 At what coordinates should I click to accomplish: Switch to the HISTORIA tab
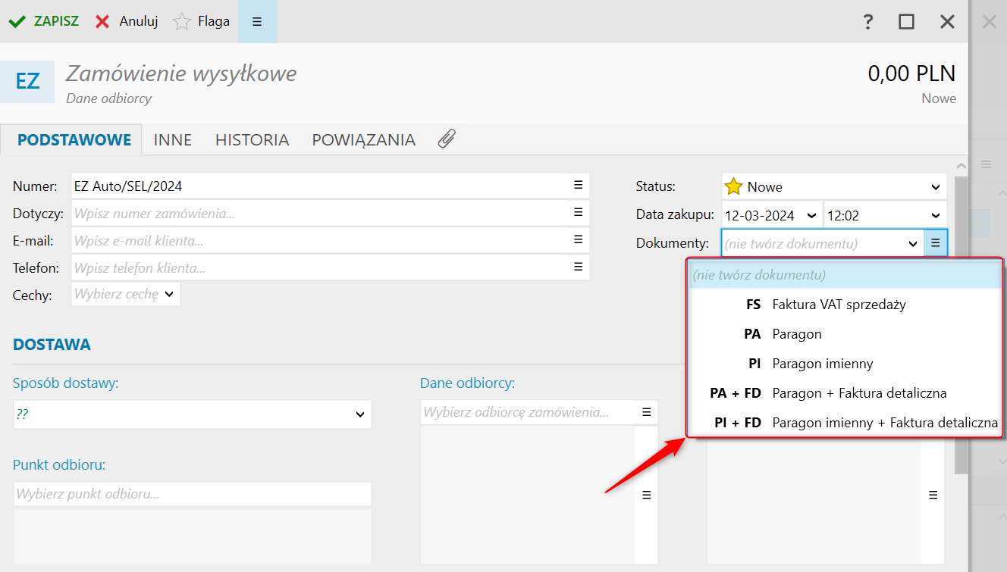tap(252, 140)
